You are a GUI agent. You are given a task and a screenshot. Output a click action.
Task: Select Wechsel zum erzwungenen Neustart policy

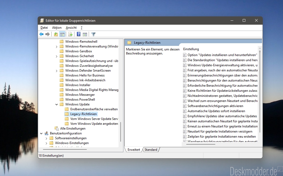pos(222,101)
